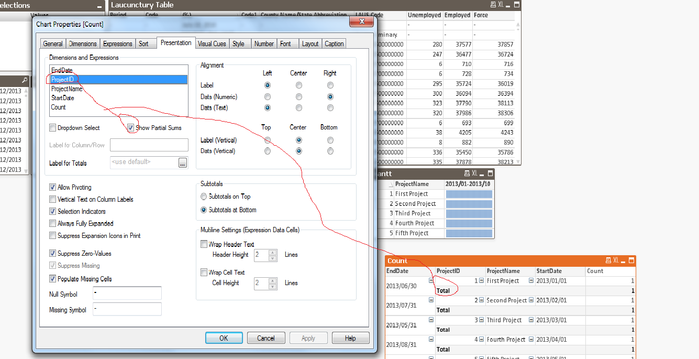Toggle Populate Missing Cells checkbox
The height and width of the screenshot is (359, 699).
pyautogui.click(x=52, y=279)
